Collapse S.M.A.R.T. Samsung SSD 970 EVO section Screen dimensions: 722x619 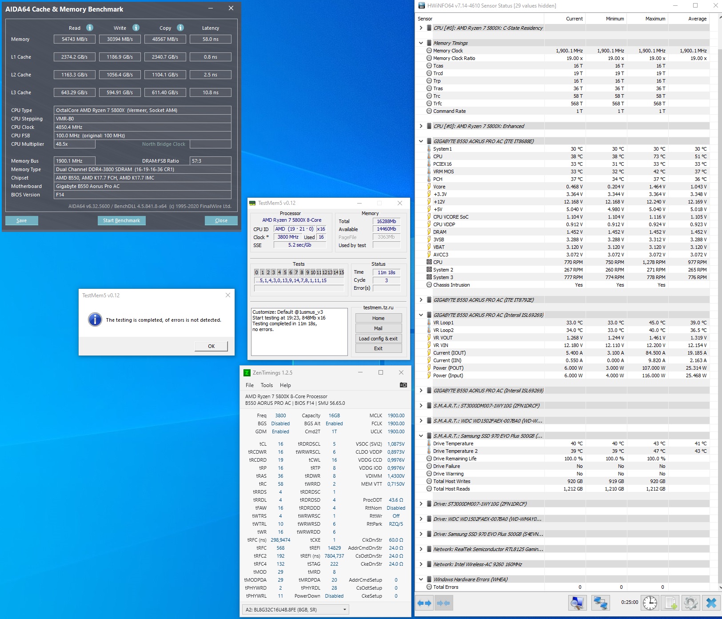[421, 436]
